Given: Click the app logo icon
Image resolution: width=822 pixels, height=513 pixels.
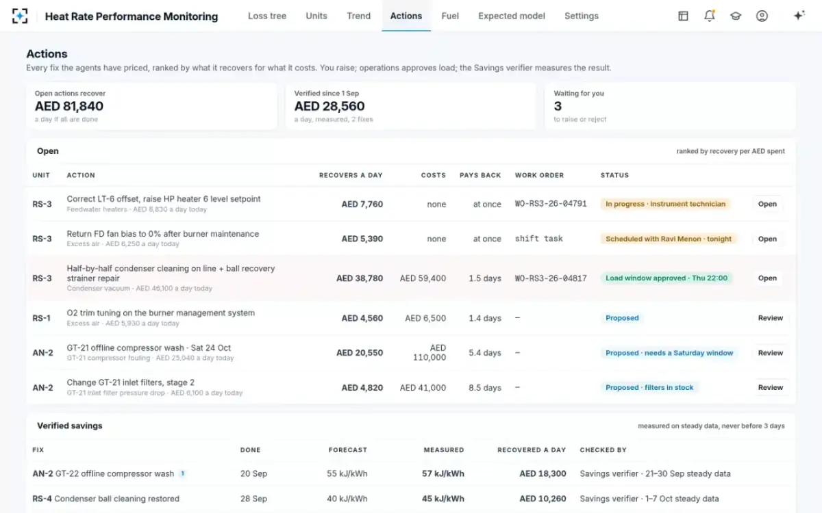Looking at the screenshot, I should [x=21, y=16].
